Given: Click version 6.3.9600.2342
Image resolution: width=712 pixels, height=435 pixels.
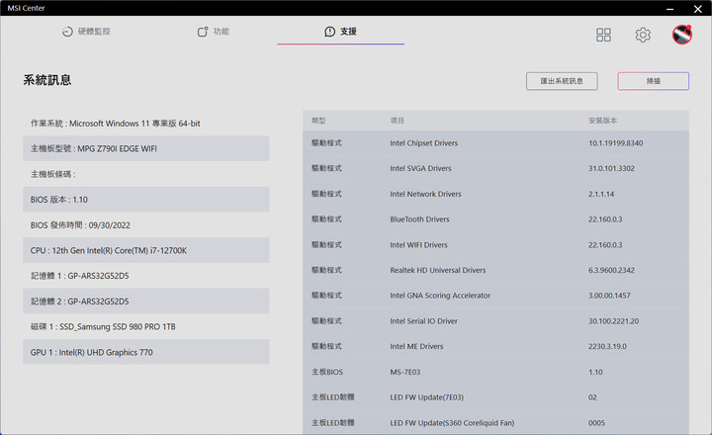Looking at the screenshot, I should 611,270.
